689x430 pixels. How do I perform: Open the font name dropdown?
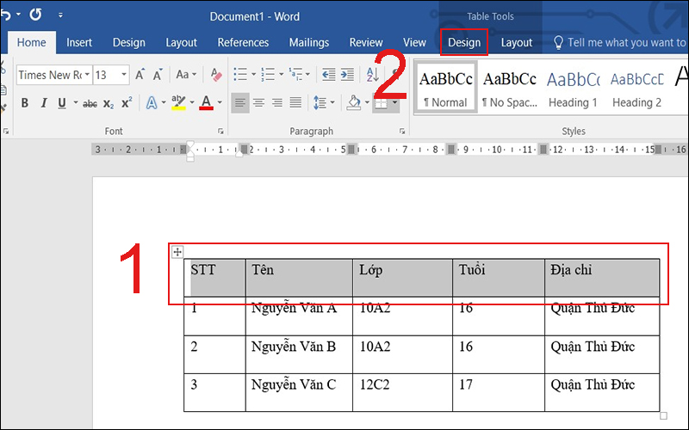click(87, 75)
